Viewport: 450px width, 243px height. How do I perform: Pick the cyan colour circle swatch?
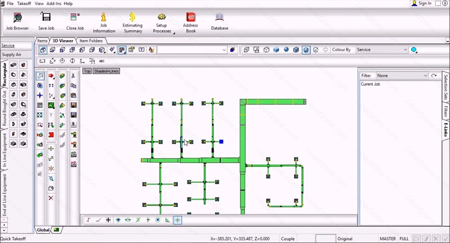tap(413, 50)
